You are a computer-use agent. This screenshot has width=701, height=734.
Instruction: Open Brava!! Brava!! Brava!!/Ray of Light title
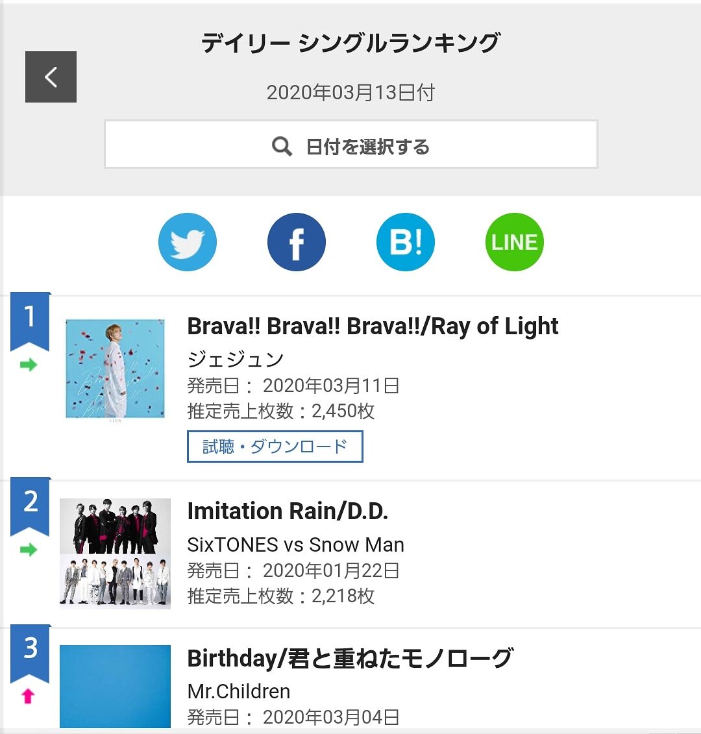373,326
